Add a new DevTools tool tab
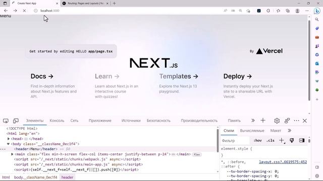The width and height of the screenshot is (323, 181). (x=263, y=121)
